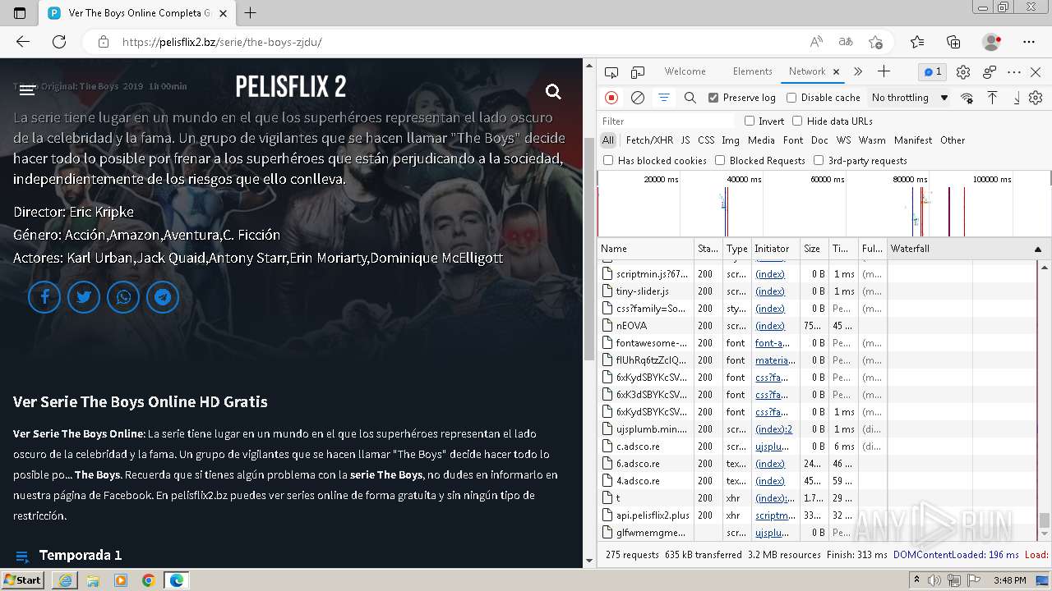
Task: Check Blocked Requests option
Action: 720,161
